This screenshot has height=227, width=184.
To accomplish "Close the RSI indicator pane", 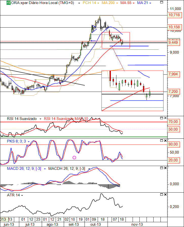I will pyautogui.click(x=165, y=118).
